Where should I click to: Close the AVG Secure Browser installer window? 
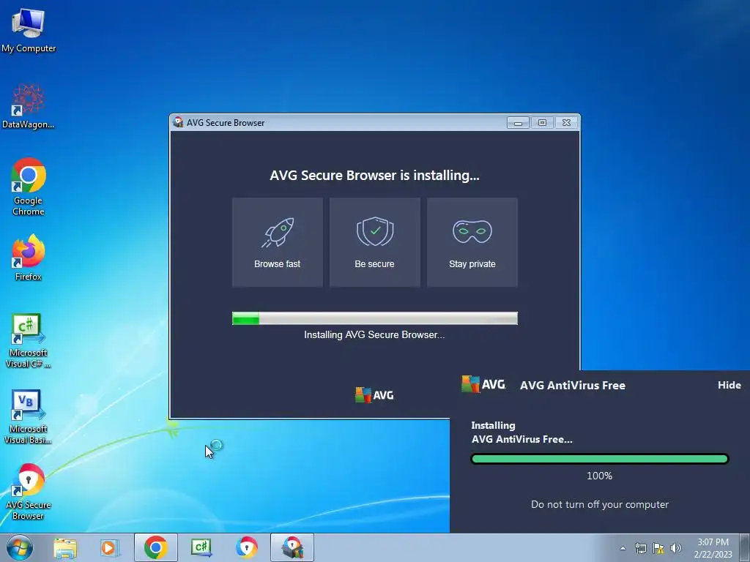566,123
